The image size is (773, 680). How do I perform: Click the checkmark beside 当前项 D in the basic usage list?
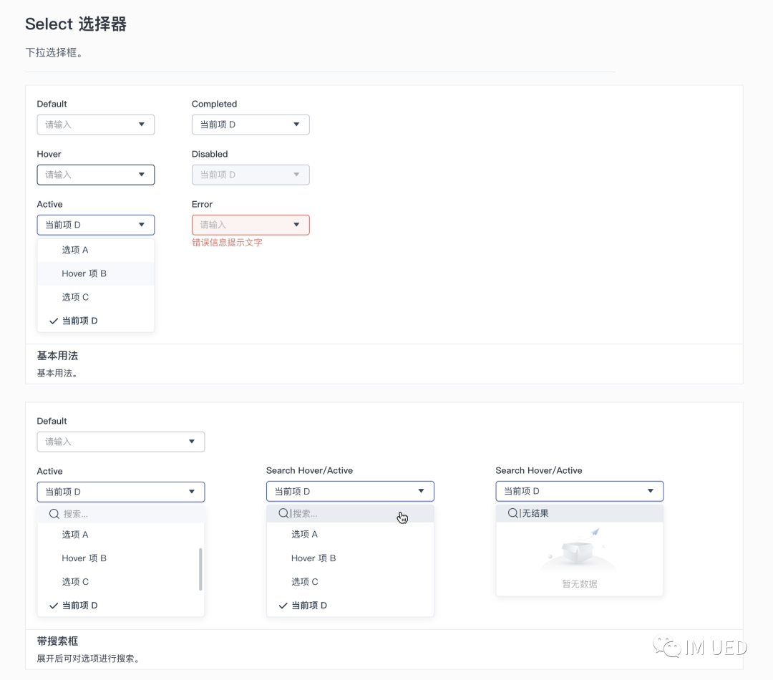pos(54,321)
